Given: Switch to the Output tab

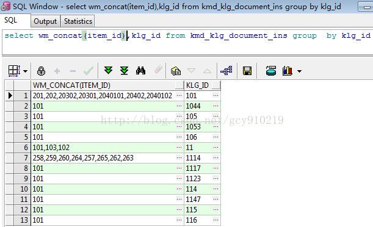Looking at the screenshot, I should click(x=45, y=21).
